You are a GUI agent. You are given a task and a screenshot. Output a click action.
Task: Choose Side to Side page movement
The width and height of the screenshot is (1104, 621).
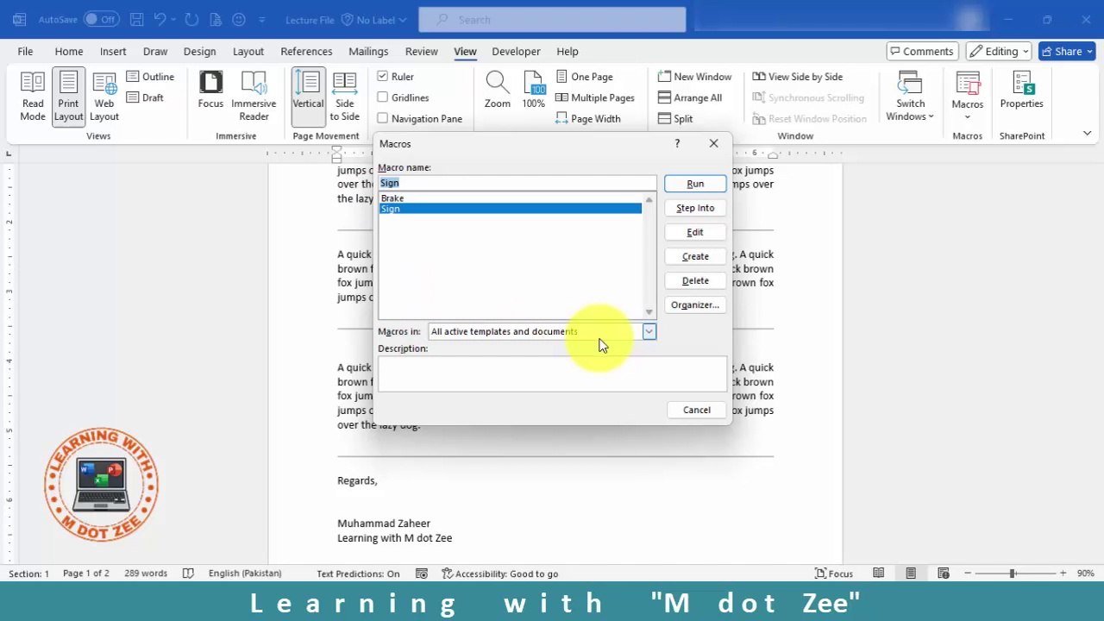pyautogui.click(x=344, y=97)
